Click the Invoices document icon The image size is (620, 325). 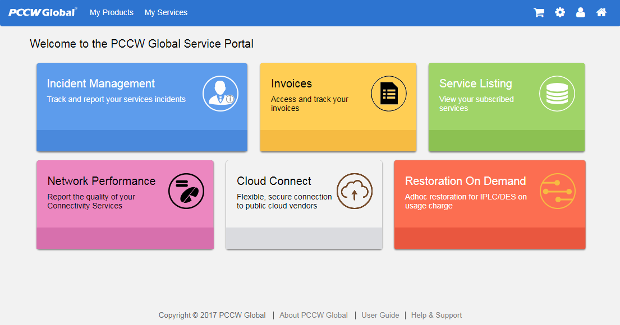(x=389, y=94)
